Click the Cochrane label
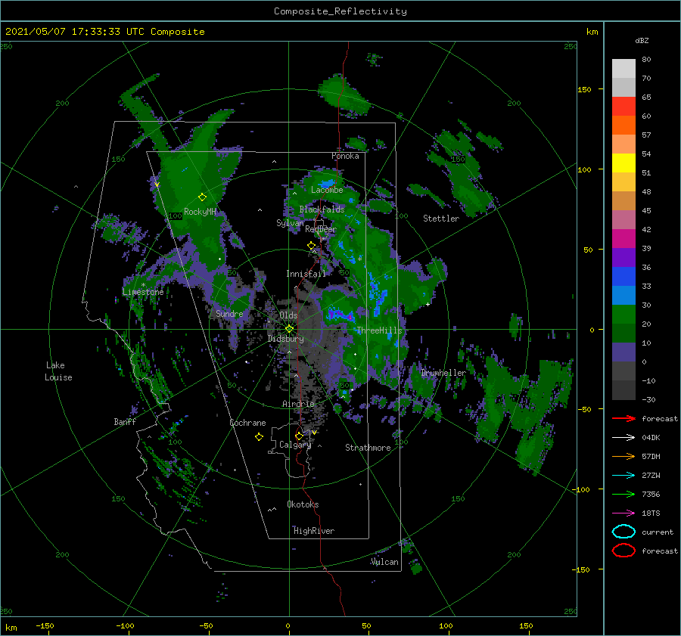Screen dimensions: 681x636 tap(247, 423)
